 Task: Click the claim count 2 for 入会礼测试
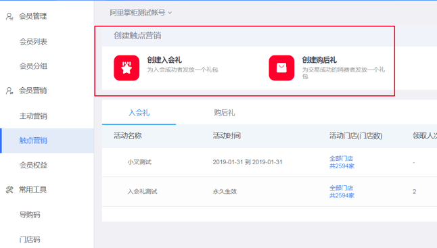[x=415, y=192]
